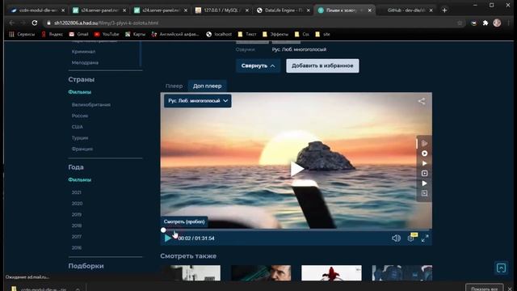Viewport: 517px width, 291px height.
Task: Click Фильмы under the Года heading
Action: click(79, 179)
